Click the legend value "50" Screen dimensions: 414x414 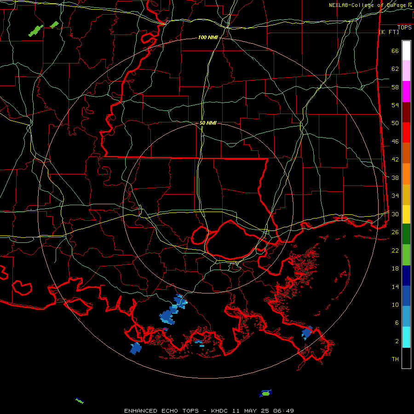(x=395, y=123)
